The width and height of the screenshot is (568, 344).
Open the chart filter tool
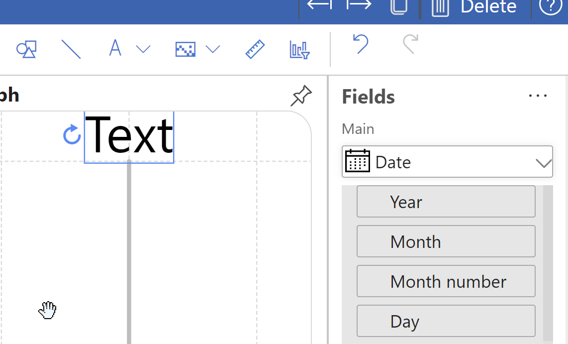point(298,49)
